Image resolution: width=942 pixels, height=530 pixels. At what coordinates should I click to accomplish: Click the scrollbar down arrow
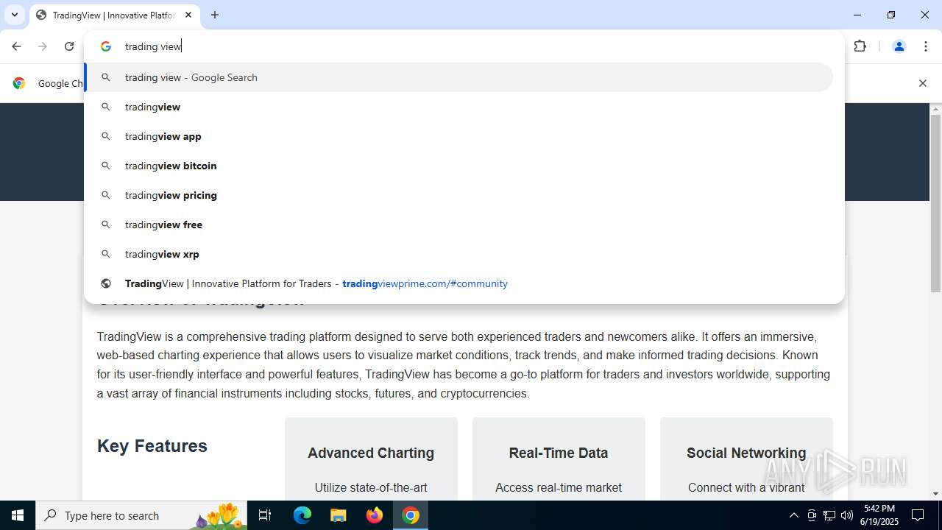(x=935, y=494)
